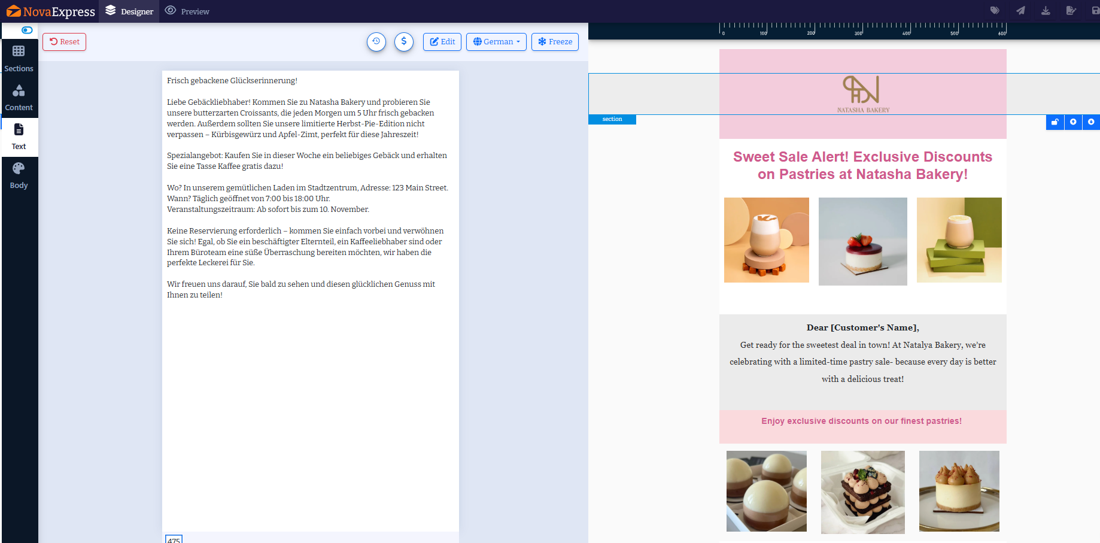This screenshot has height=543, width=1100.
Task: Click the dollar sign round button
Action: pos(404,42)
